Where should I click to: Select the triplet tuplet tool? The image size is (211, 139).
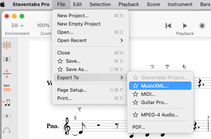pyautogui.click(x=7, y=116)
